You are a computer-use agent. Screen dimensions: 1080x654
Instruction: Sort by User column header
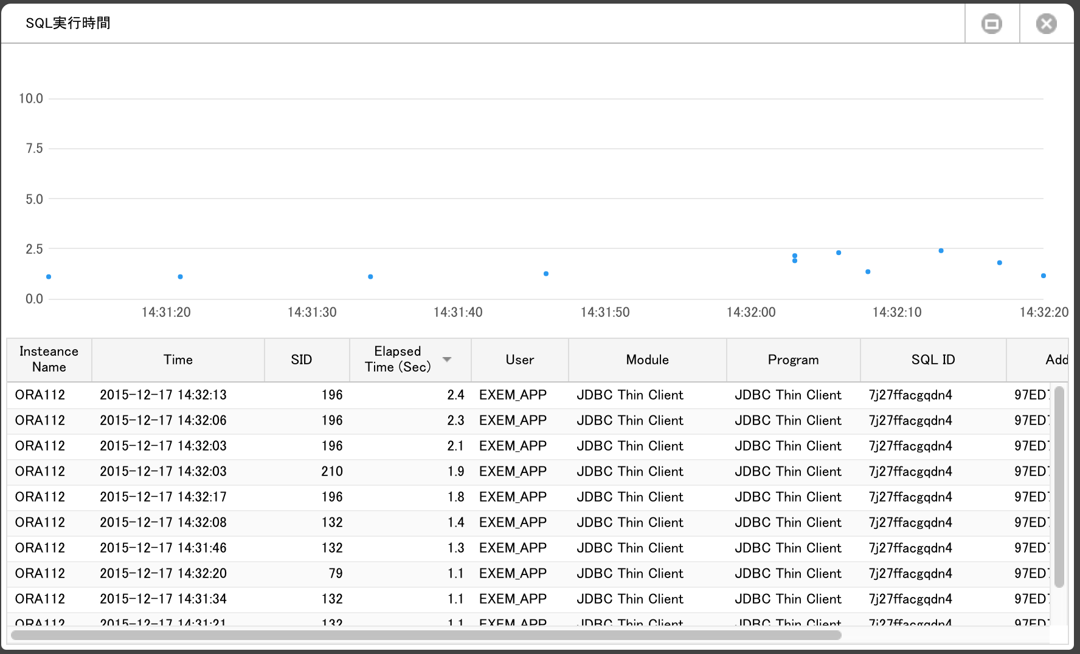click(x=520, y=359)
